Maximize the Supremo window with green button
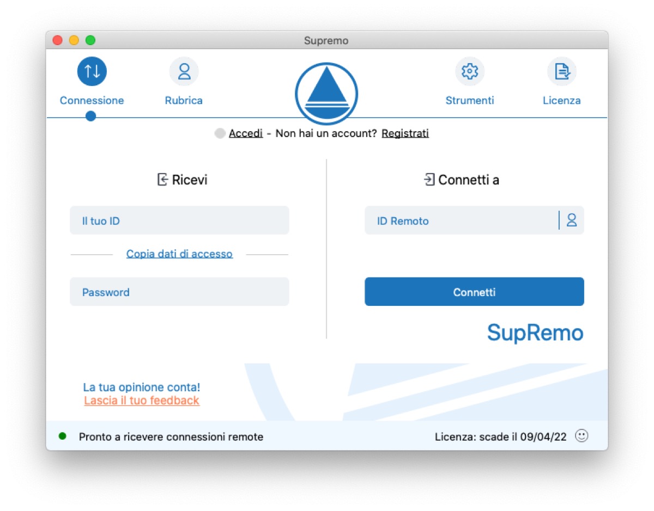 [90, 40]
